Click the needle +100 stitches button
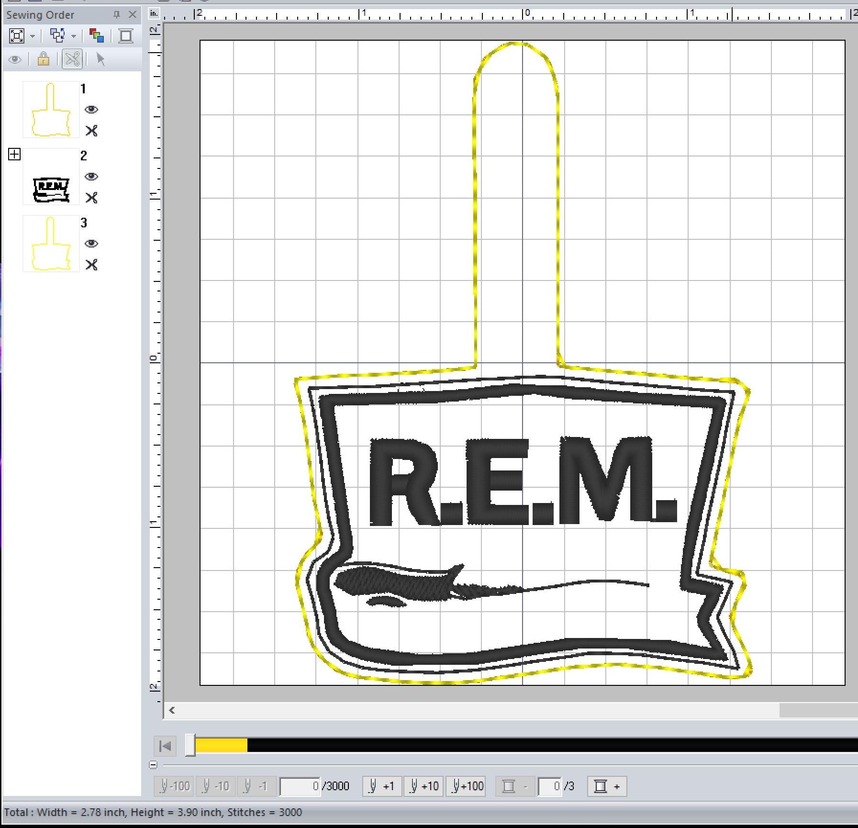 click(466, 786)
